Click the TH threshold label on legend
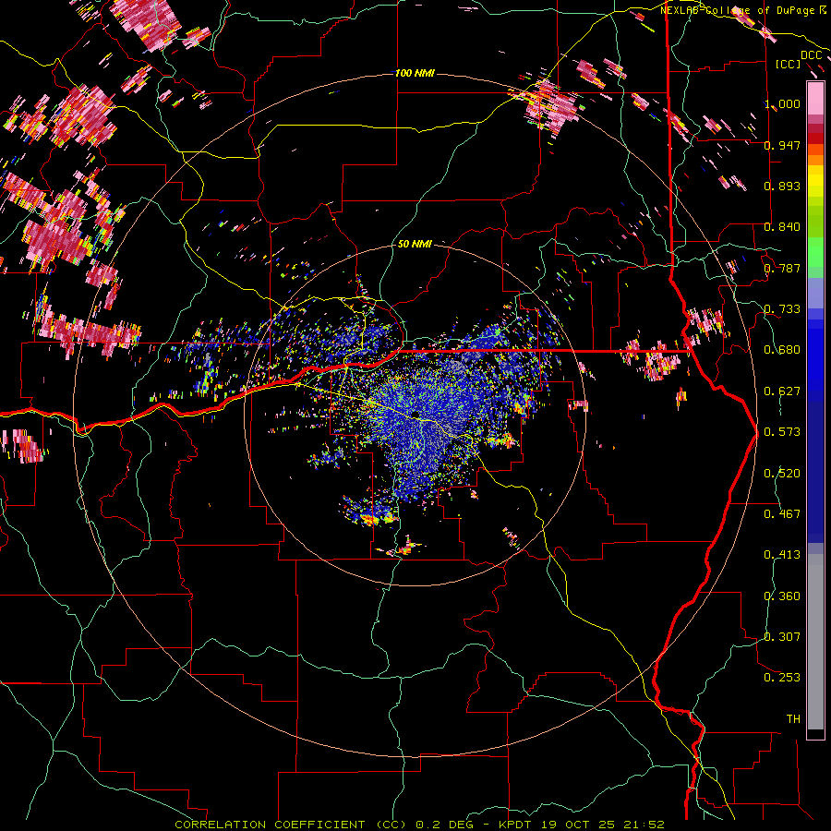831x831 pixels. pyautogui.click(x=793, y=719)
